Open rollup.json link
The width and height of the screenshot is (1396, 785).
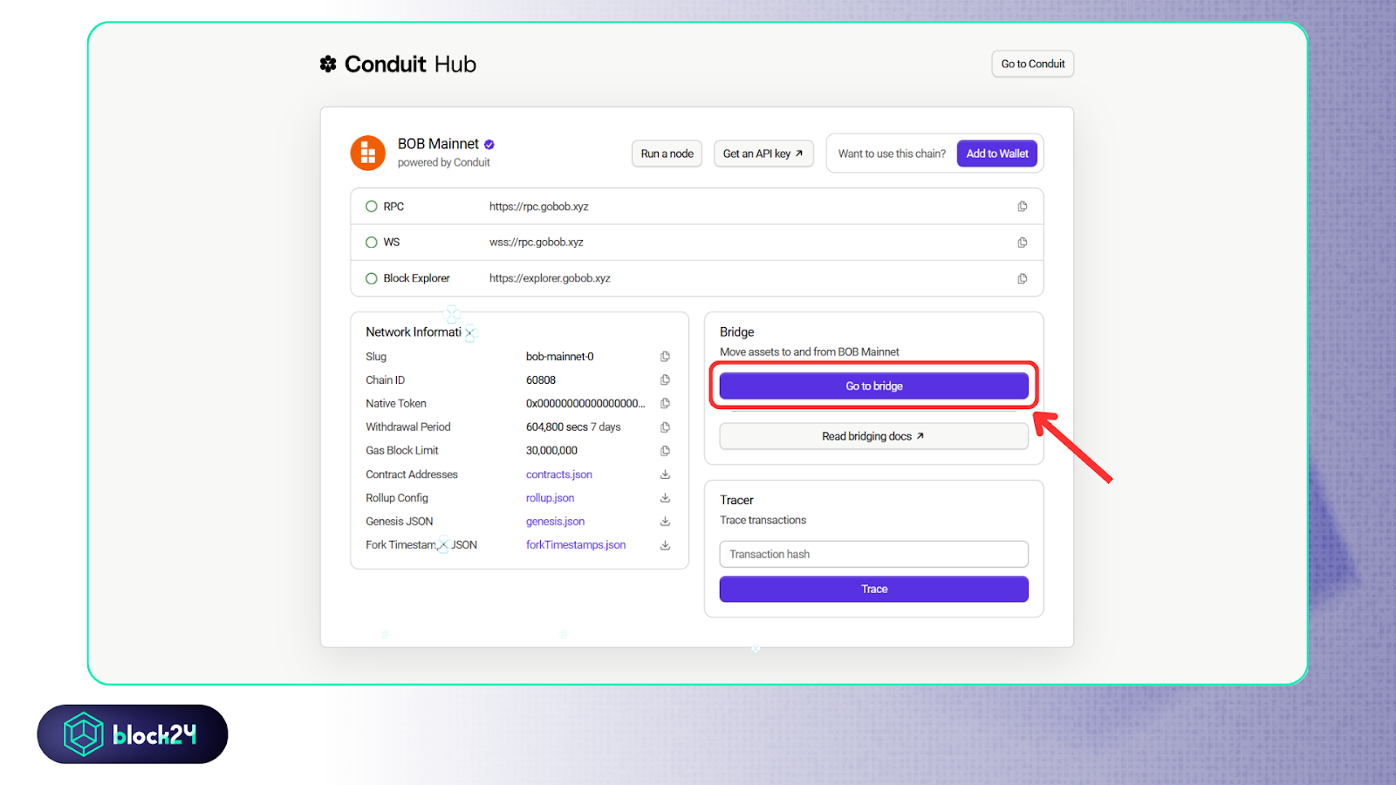pyautogui.click(x=551, y=498)
